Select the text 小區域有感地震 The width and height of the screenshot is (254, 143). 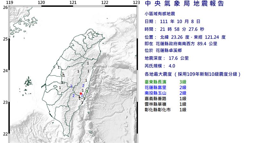160,14
